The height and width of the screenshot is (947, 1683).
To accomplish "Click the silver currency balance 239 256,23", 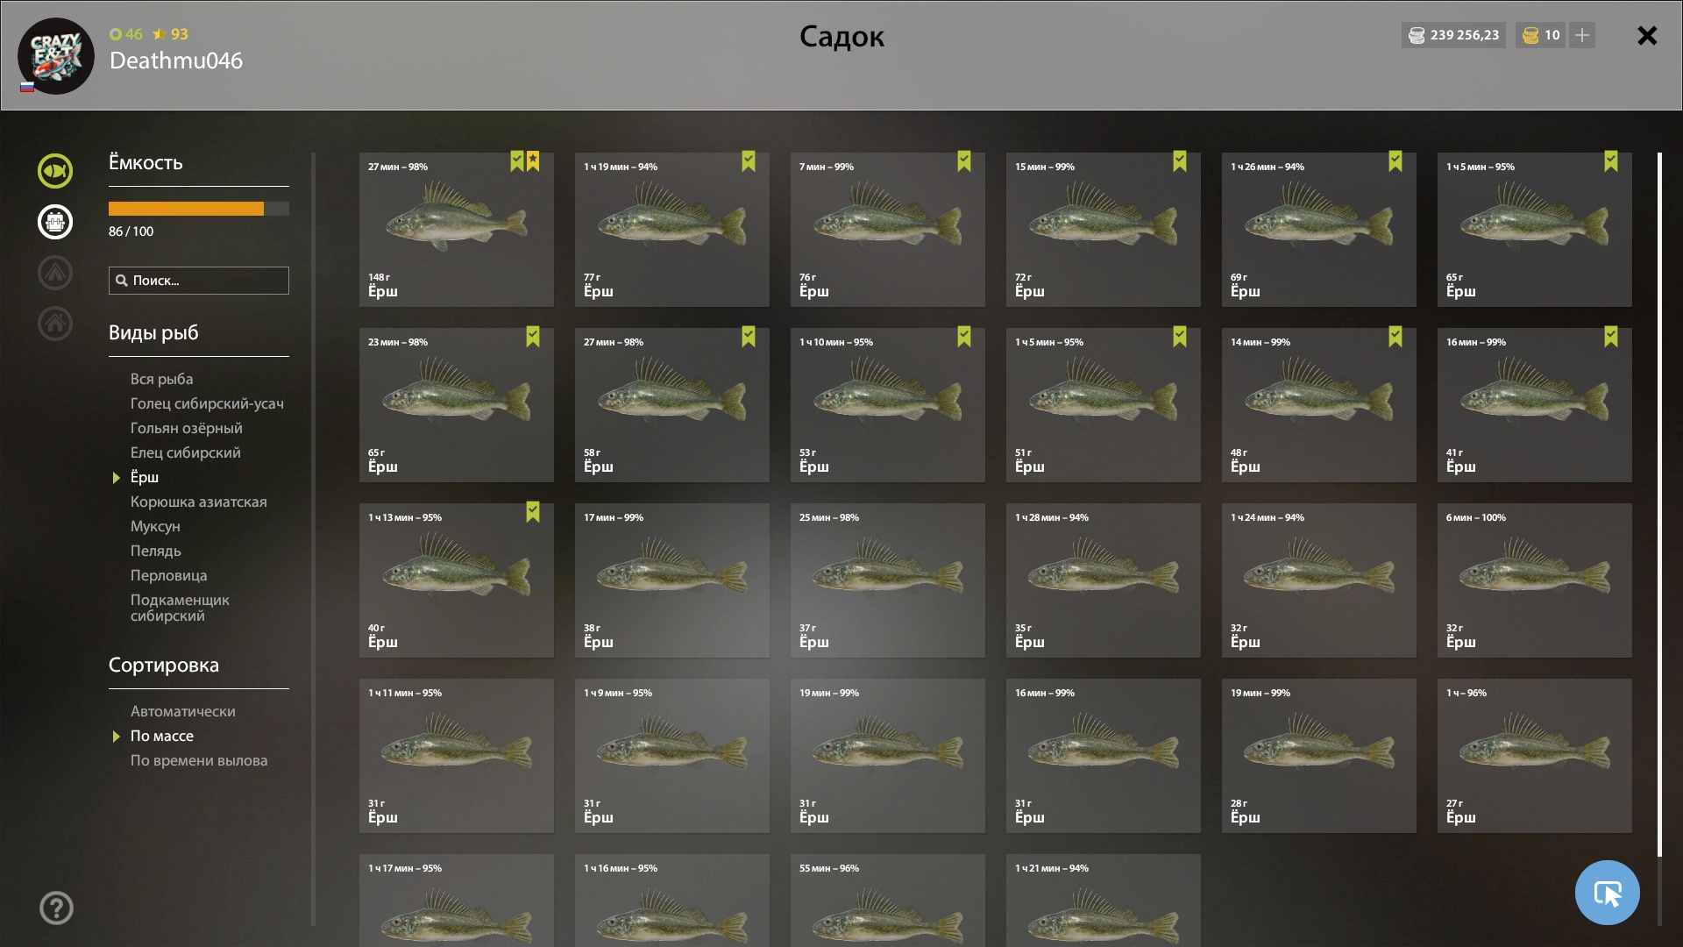I will [1453, 35].
